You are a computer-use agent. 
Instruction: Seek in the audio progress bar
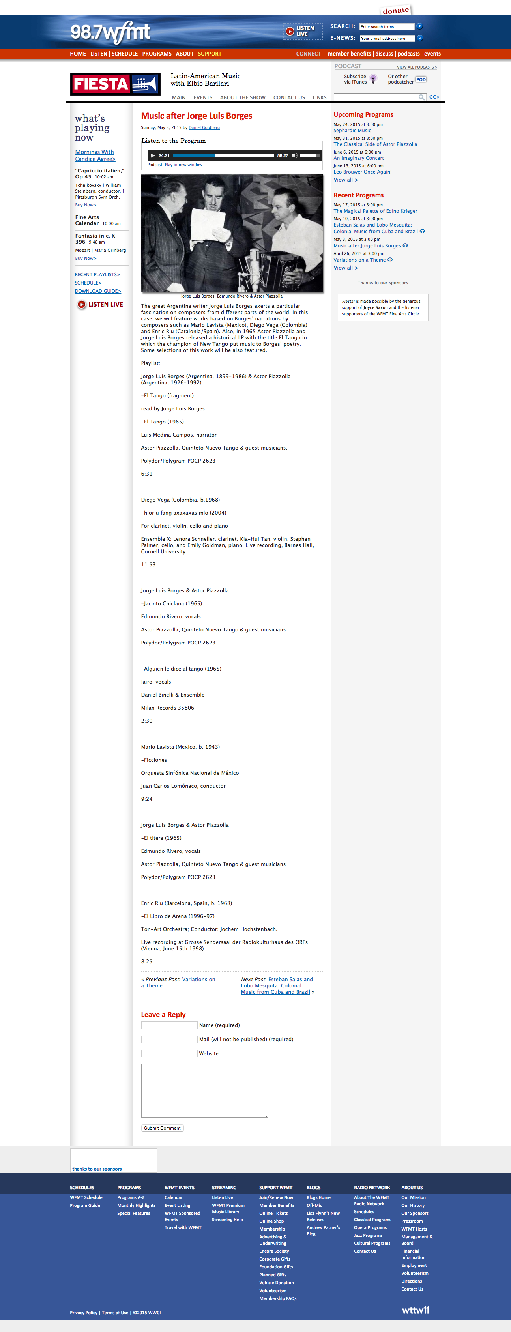tap(223, 155)
